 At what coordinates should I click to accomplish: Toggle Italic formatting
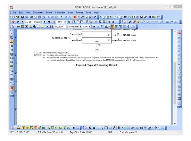click(98, 26)
